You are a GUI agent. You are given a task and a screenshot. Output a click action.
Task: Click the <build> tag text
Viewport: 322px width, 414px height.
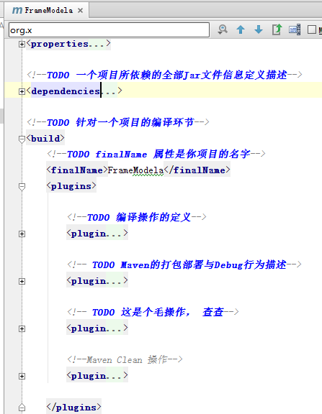(45, 138)
